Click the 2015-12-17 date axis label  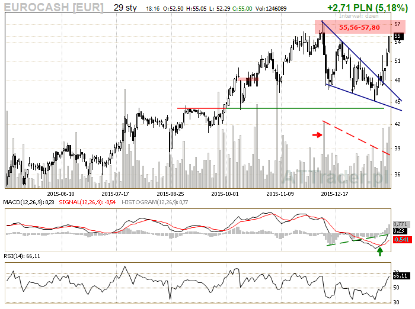point(334,194)
